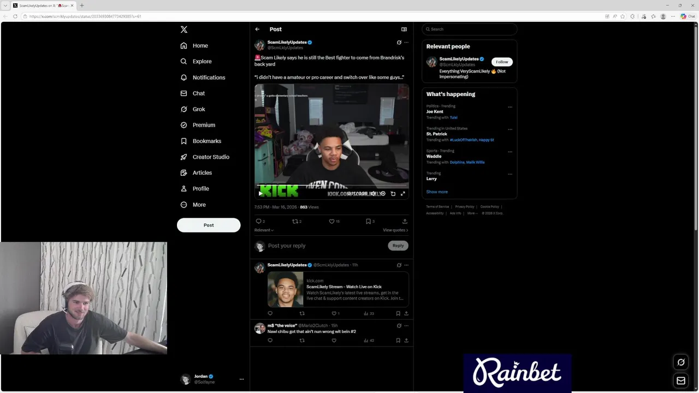Open floating Messages envelope button
This screenshot has height=393, width=699.
click(x=681, y=381)
